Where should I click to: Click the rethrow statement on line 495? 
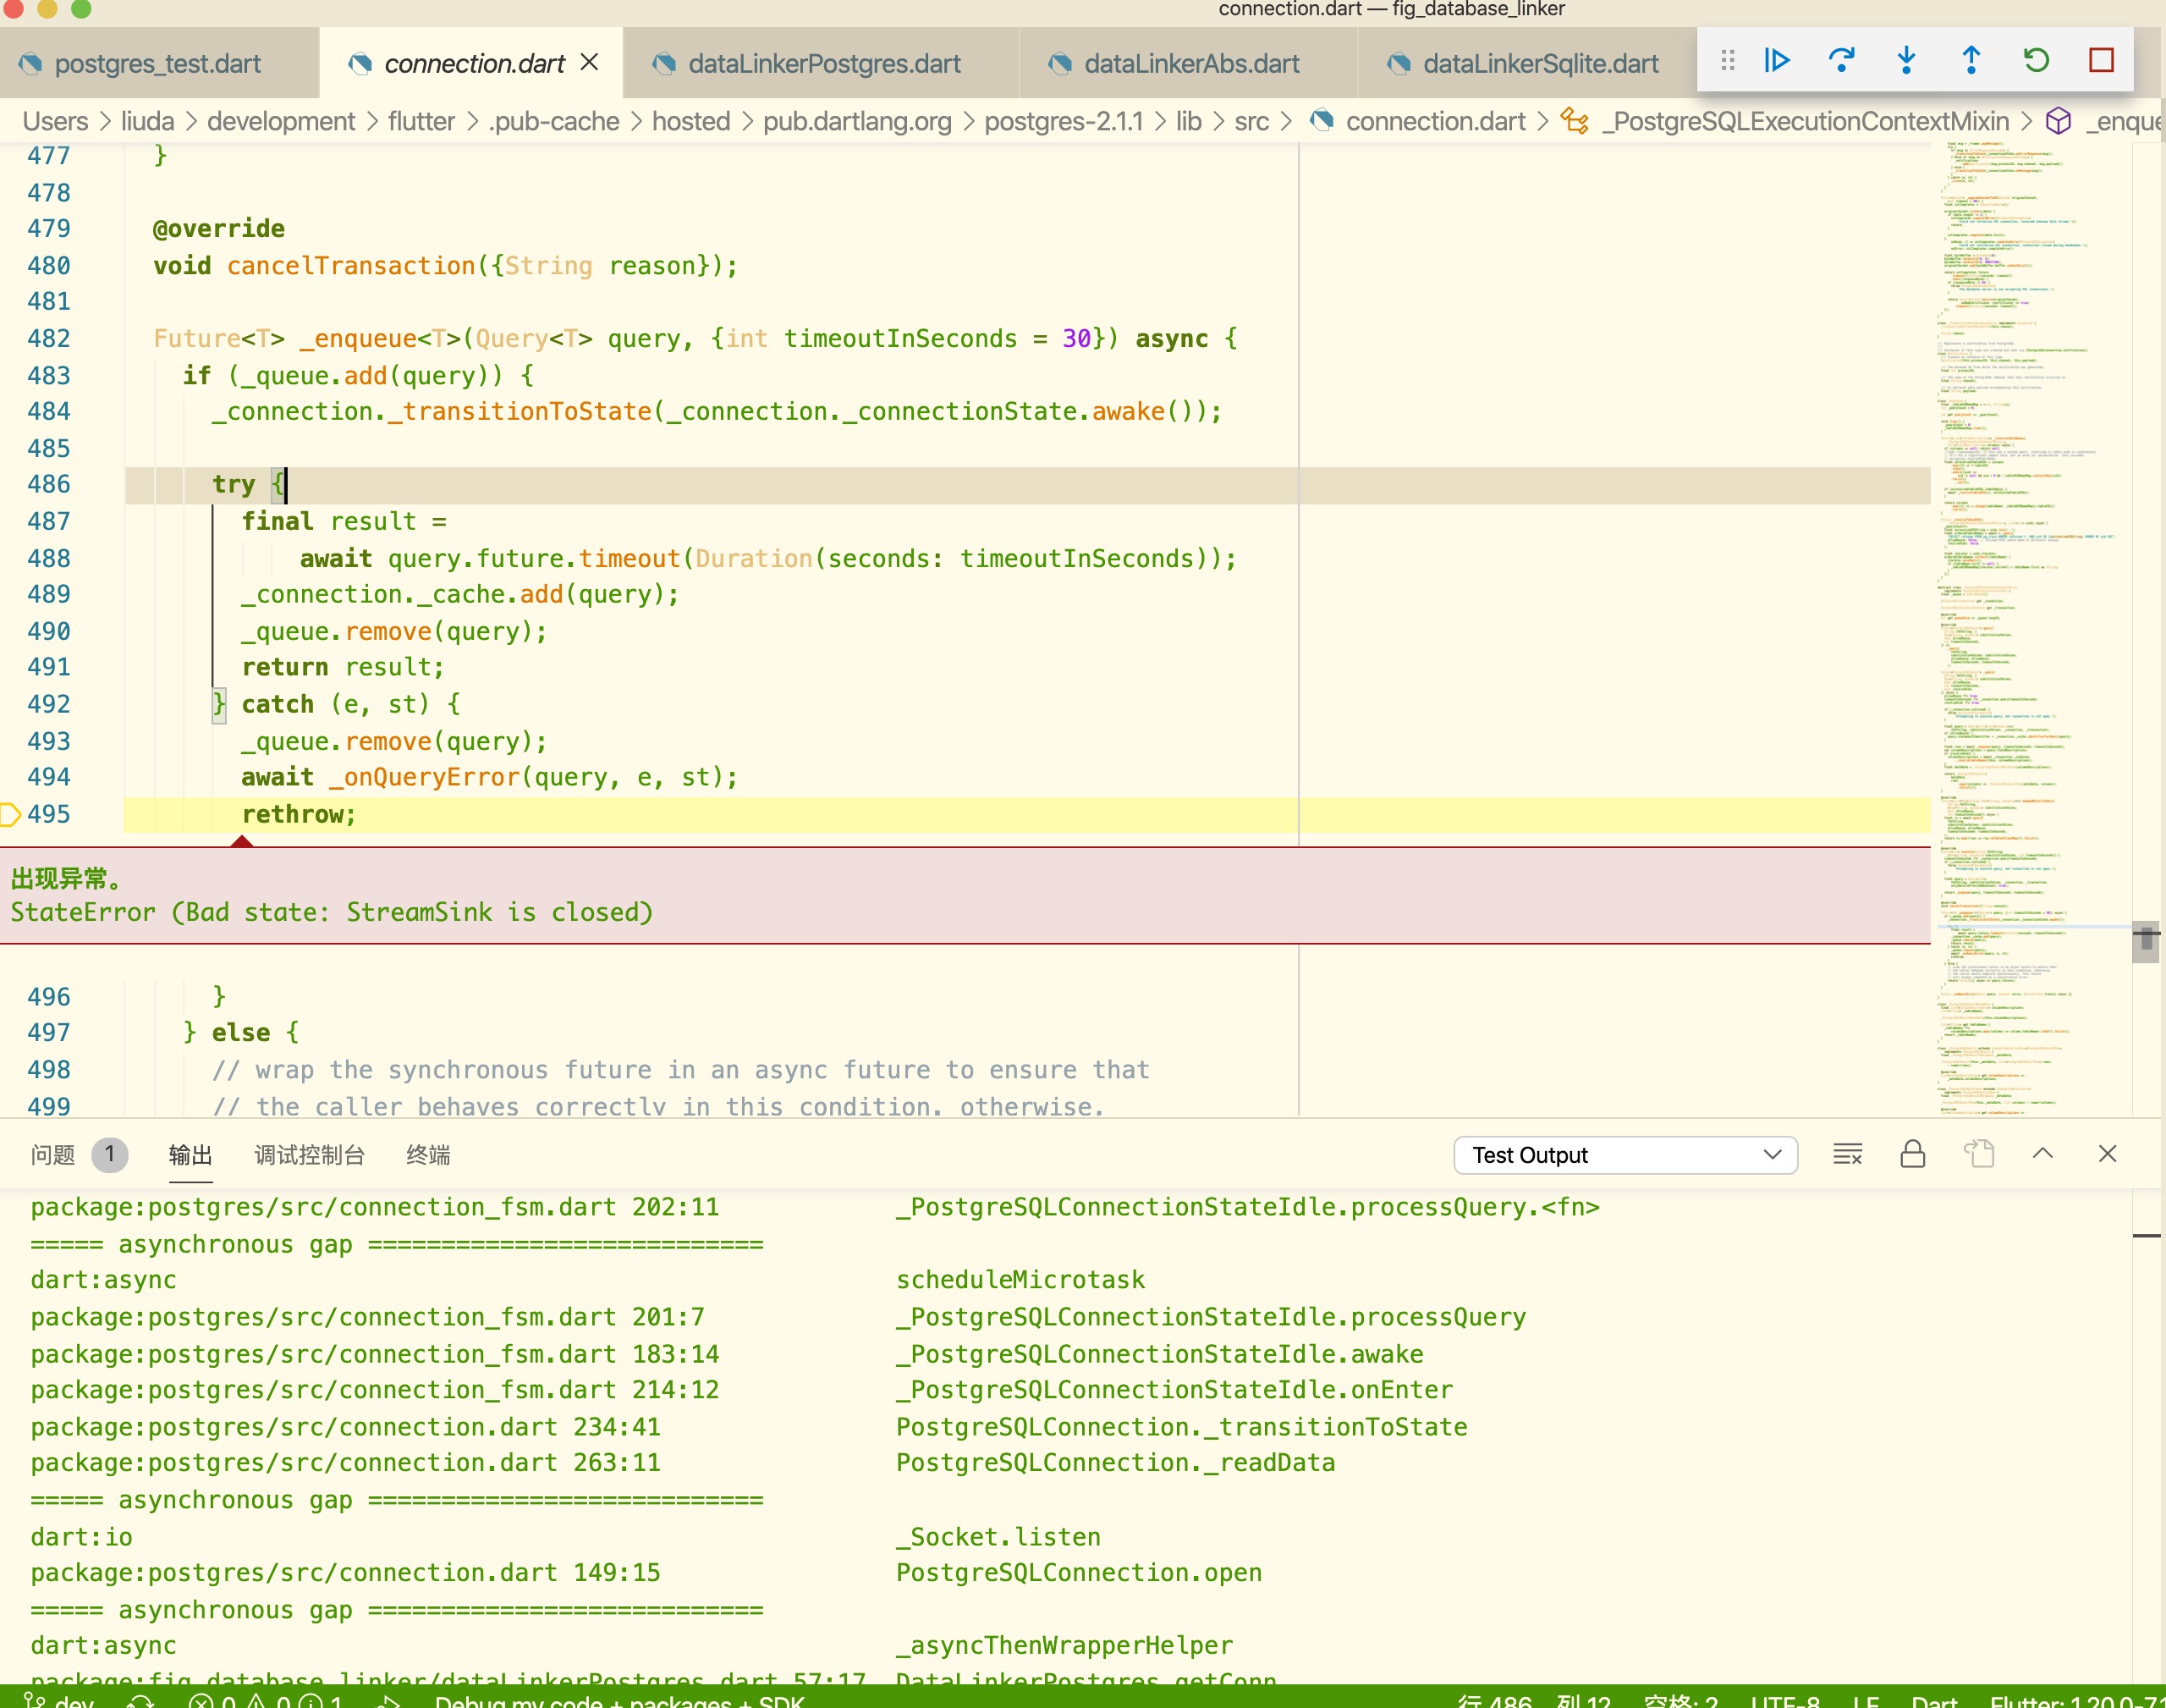click(x=298, y=815)
